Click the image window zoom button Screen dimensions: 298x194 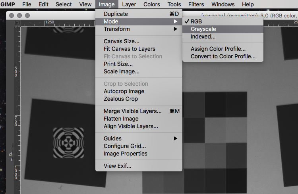click(x=27, y=15)
